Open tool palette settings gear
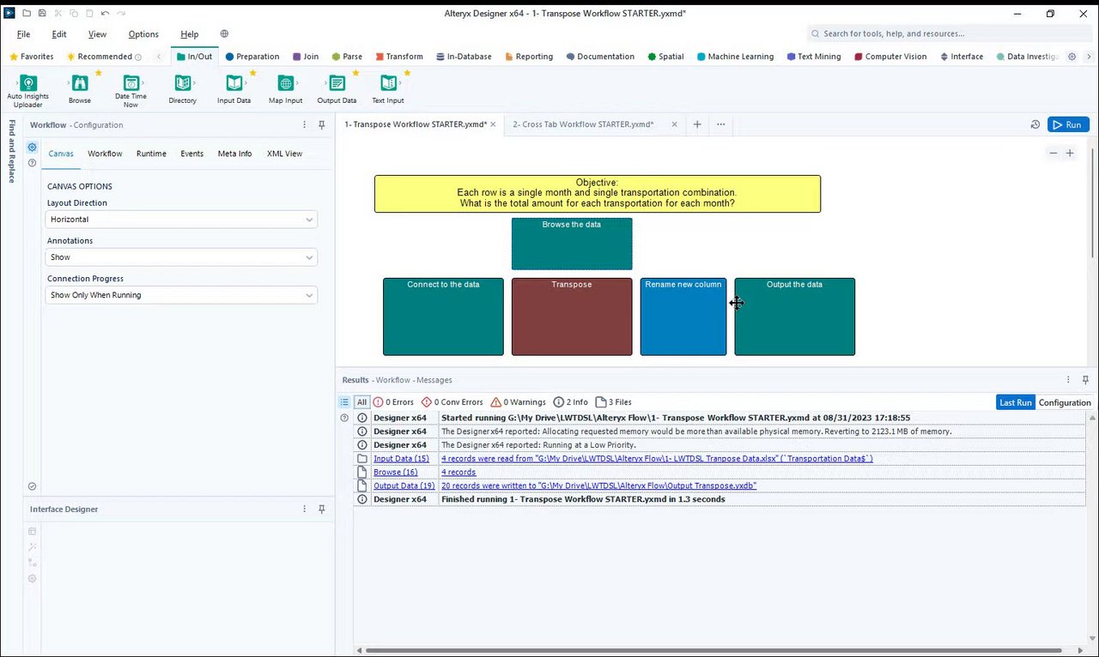 tap(1072, 57)
